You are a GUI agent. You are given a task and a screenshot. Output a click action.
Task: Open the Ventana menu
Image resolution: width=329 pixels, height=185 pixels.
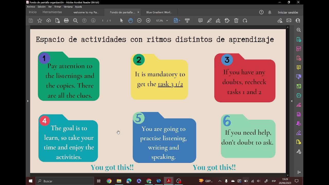68,7
